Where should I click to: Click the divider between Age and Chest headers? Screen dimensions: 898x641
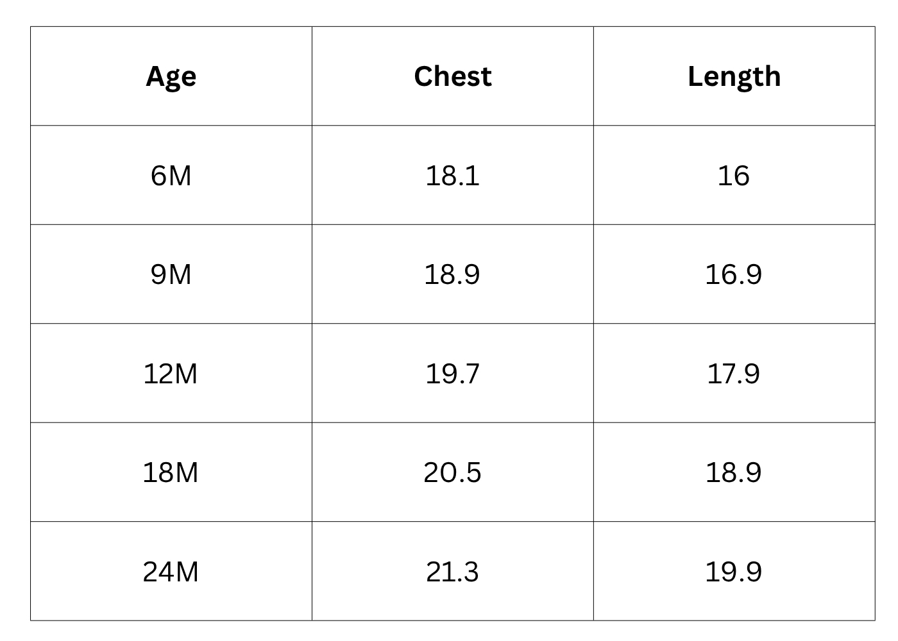[x=312, y=76]
